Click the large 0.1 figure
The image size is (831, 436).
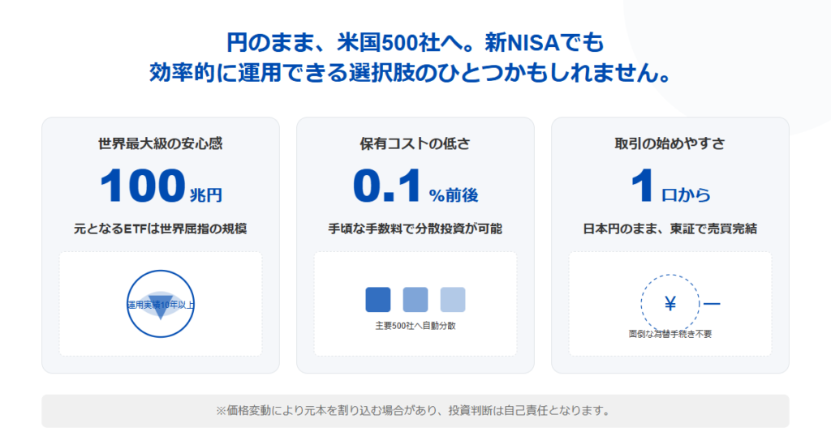[x=388, y=186]
